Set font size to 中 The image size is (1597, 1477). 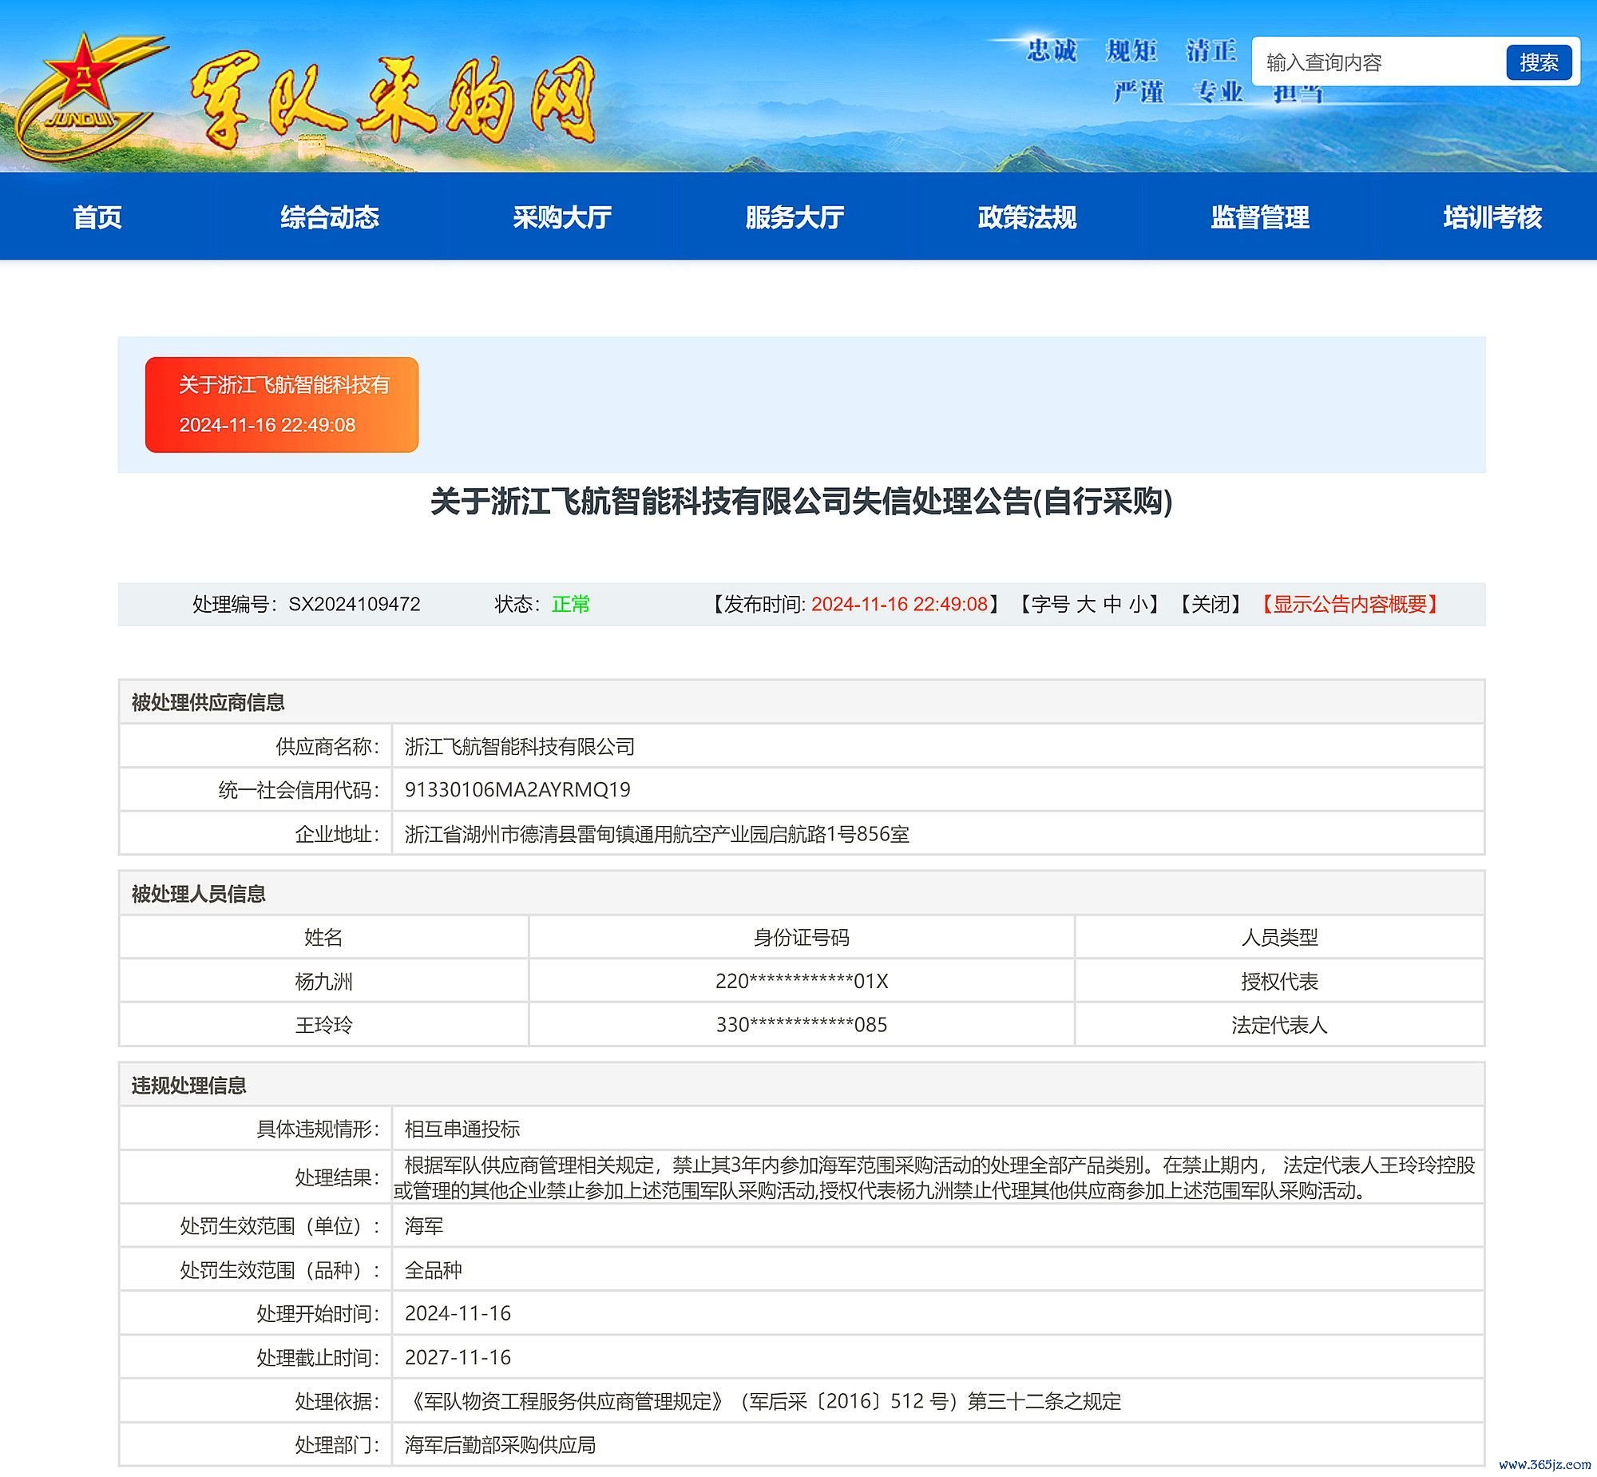pyautogui.click(x=1112, y=604)
